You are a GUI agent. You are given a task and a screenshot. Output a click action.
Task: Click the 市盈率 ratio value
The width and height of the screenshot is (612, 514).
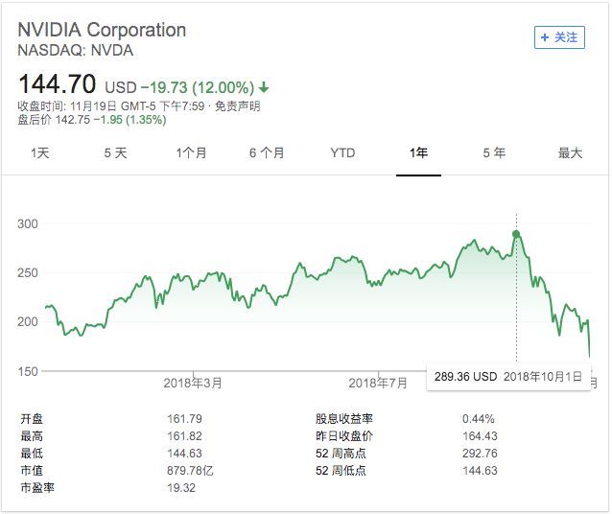click(x=181, y=488)
